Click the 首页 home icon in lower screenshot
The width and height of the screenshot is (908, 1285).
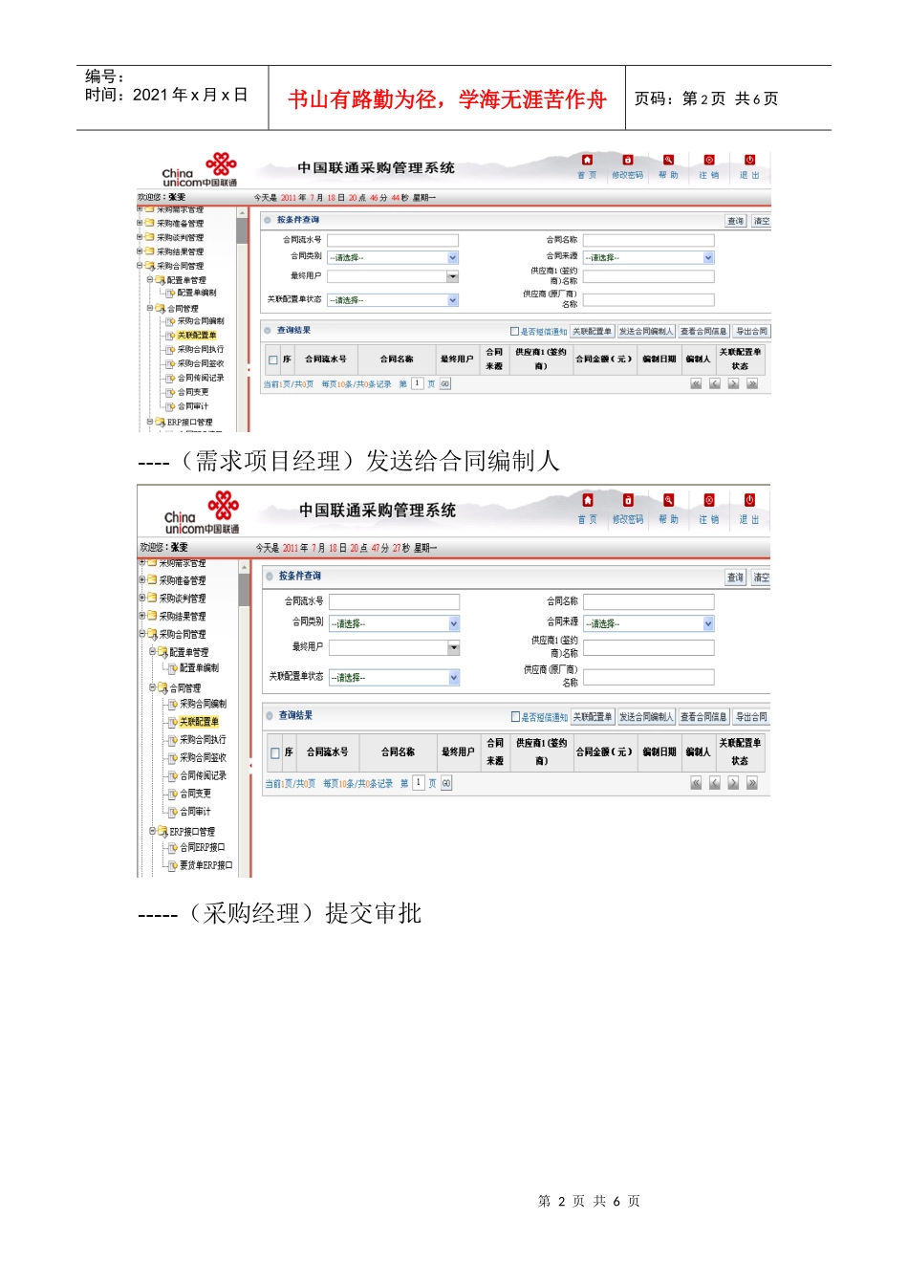click(x=588, y=500)
